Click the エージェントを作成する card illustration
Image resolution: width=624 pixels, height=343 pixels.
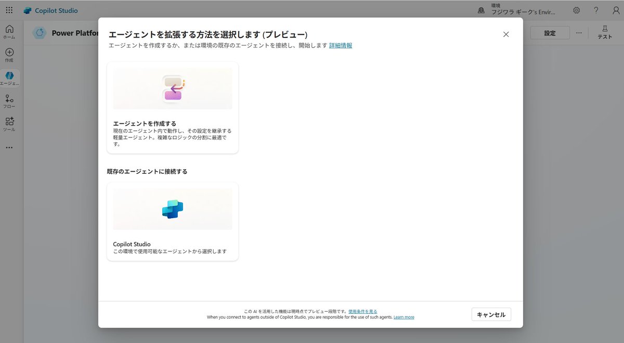(x=173, y=88)
